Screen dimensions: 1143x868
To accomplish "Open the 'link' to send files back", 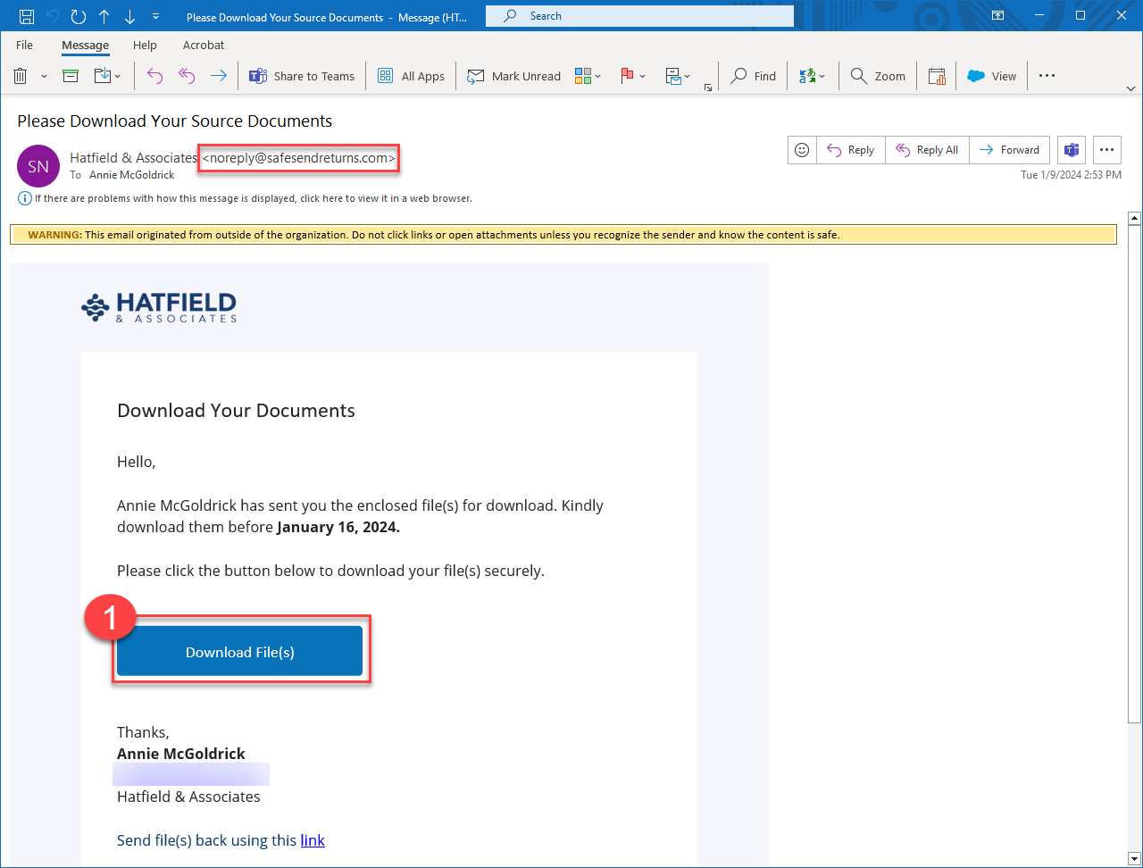I will pyautogui.click(x=313, y=839).
